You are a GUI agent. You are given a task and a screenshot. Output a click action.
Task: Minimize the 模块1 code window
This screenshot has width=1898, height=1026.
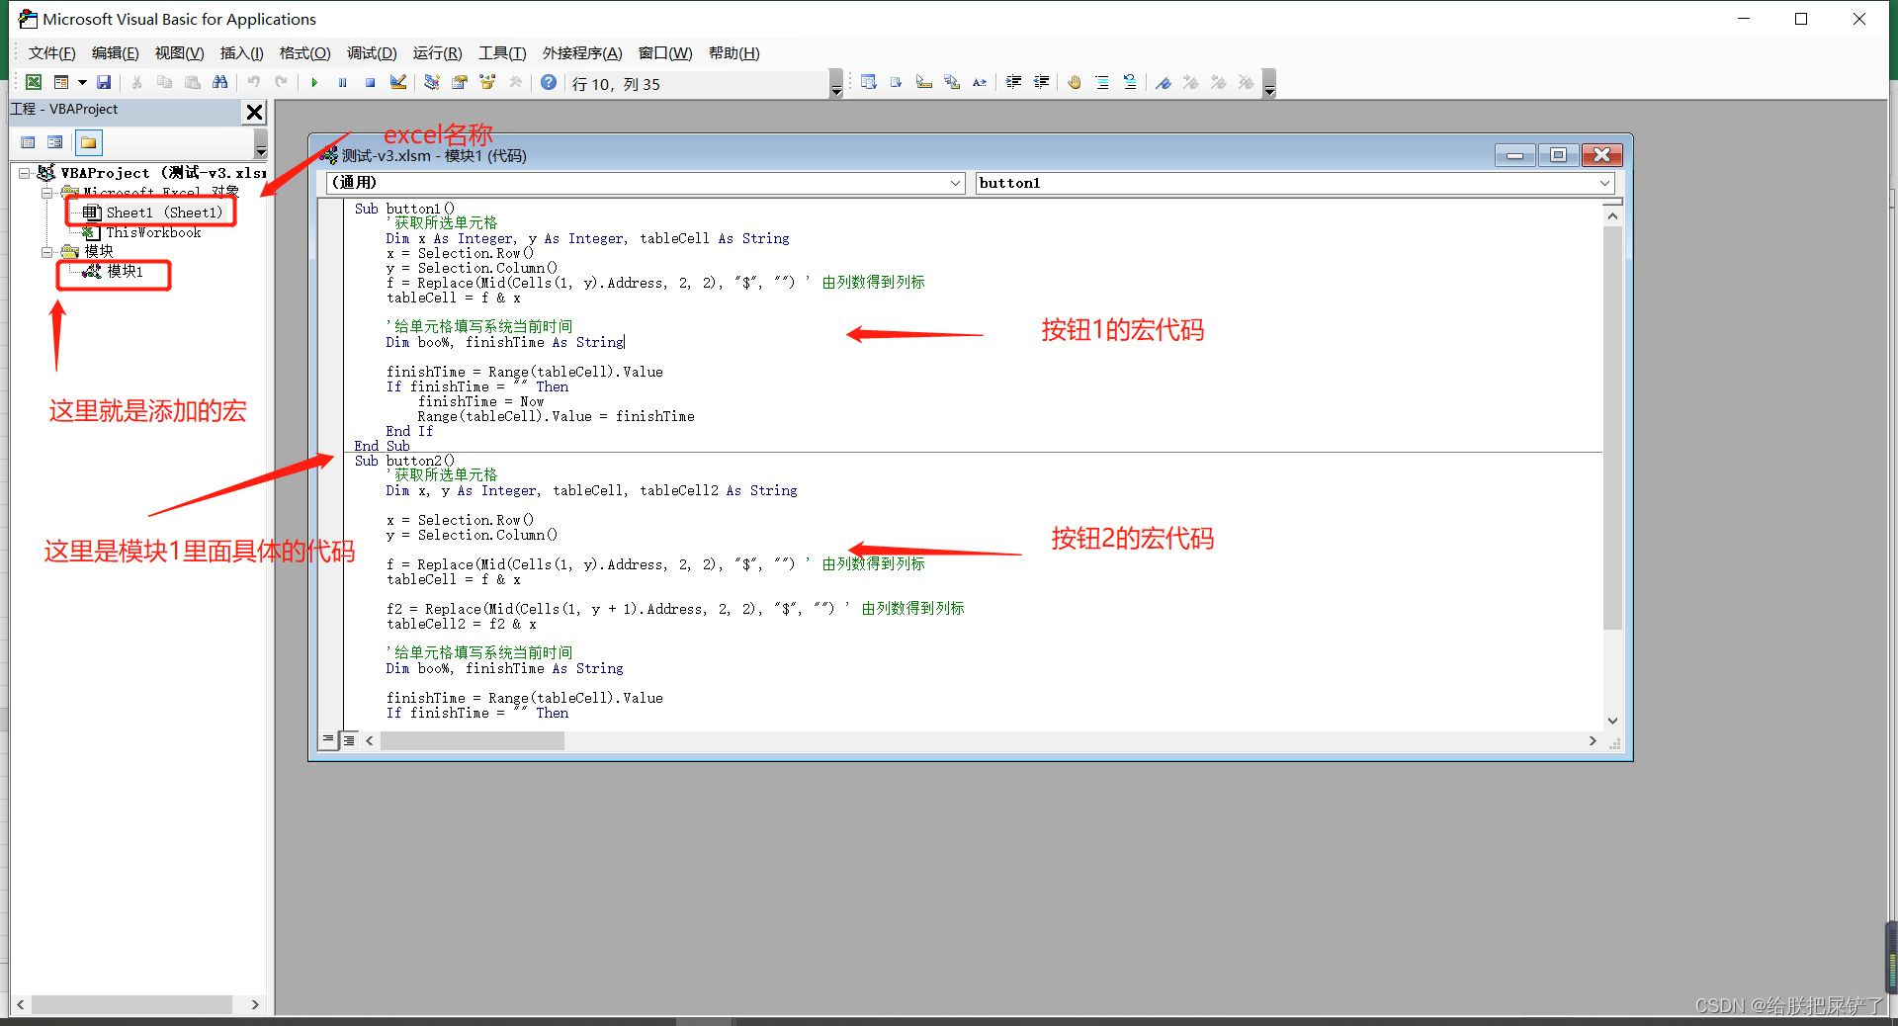pyautogui.click(x=1514, y=155)
